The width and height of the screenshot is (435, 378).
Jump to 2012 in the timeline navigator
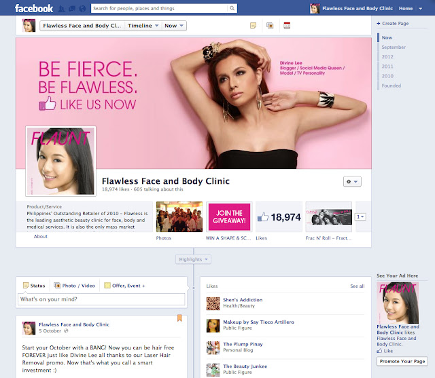[x=387, y=57]
